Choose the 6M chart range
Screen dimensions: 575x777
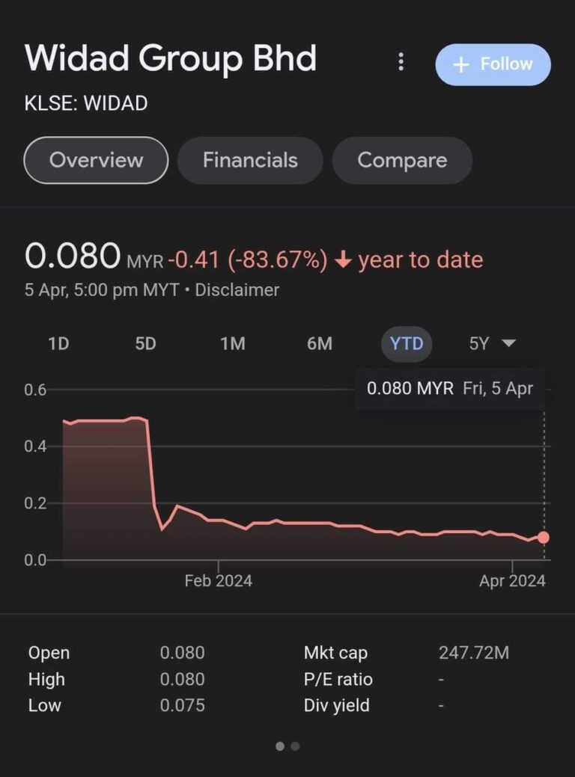click(319, 344)
